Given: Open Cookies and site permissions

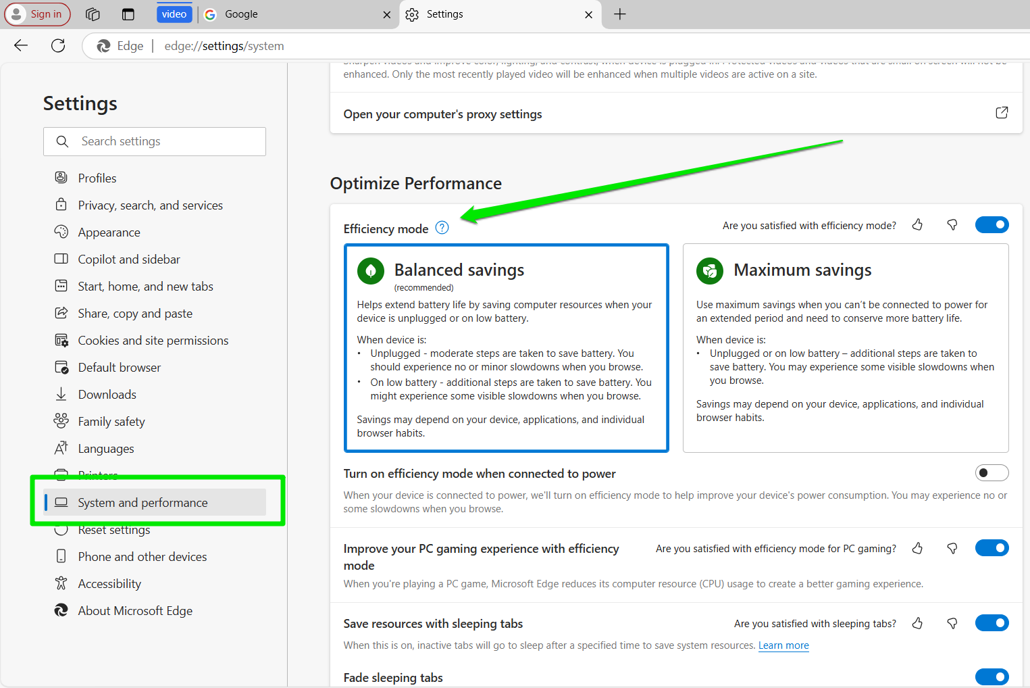Looking at the screenshot, I should [155, 340].
